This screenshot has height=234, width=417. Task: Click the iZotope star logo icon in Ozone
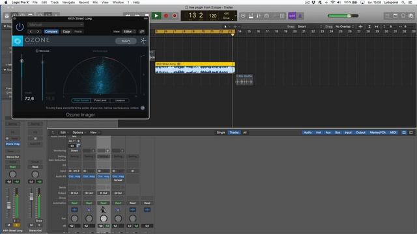(143, 41)
